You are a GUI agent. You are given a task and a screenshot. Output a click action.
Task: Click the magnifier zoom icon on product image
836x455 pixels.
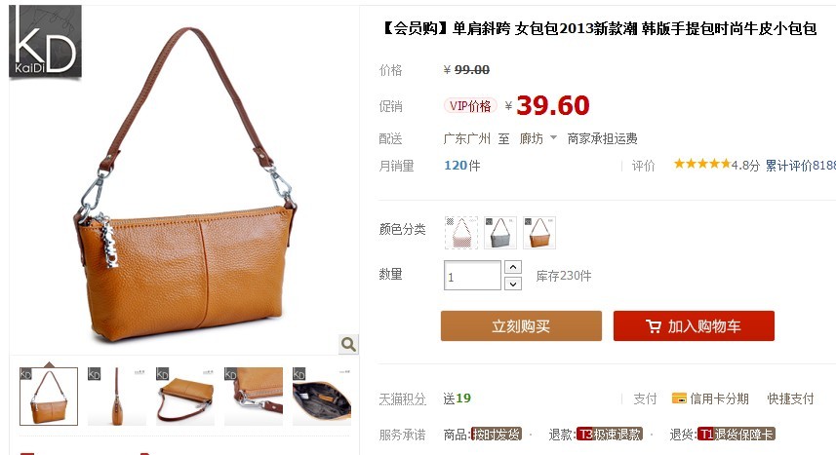point(348,344)
